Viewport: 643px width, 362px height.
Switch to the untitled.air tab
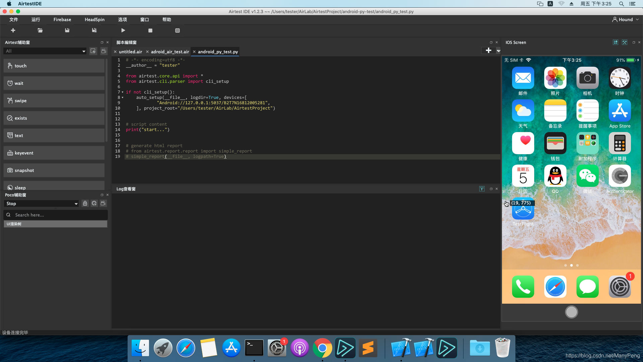click(130, 52)
